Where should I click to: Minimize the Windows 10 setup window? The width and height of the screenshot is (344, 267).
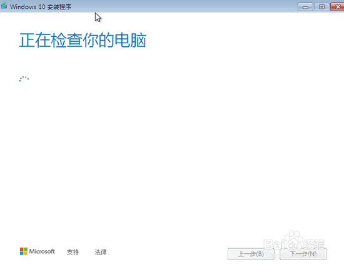(305, 7)
